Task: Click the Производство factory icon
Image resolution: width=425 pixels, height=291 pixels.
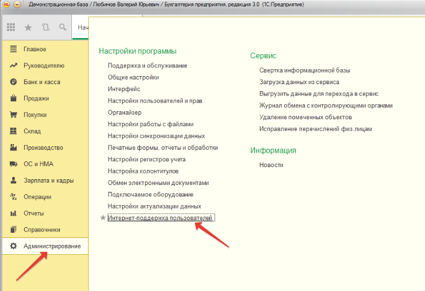Action: pyautogui.click(x=13, y=148)
